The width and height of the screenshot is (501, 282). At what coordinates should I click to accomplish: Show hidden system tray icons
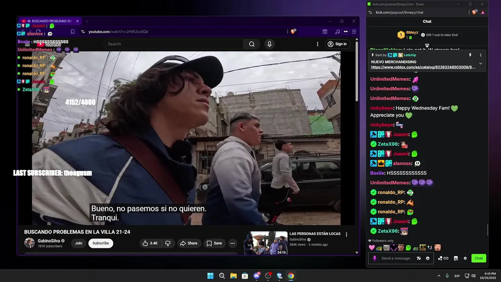[438, 276]
